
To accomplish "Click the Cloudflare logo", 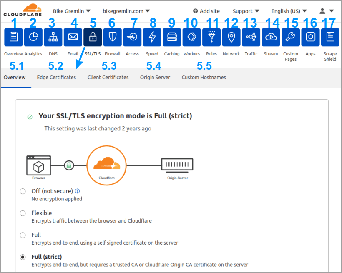I will pos(23,10).
